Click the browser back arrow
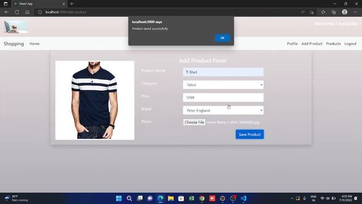The image size is (362, 204). [x=6, y=12]
